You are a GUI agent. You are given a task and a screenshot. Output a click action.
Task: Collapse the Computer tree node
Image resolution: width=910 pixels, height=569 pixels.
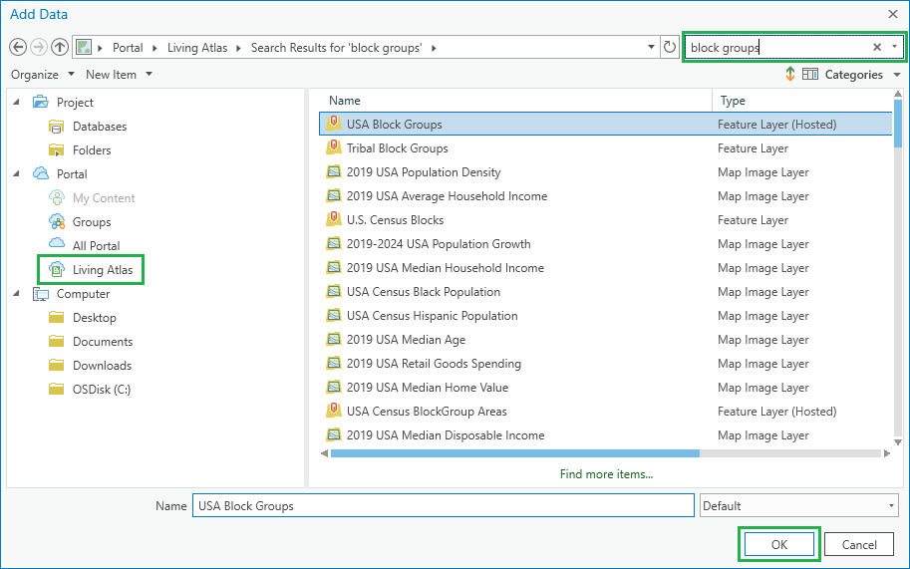pos(17,294)
